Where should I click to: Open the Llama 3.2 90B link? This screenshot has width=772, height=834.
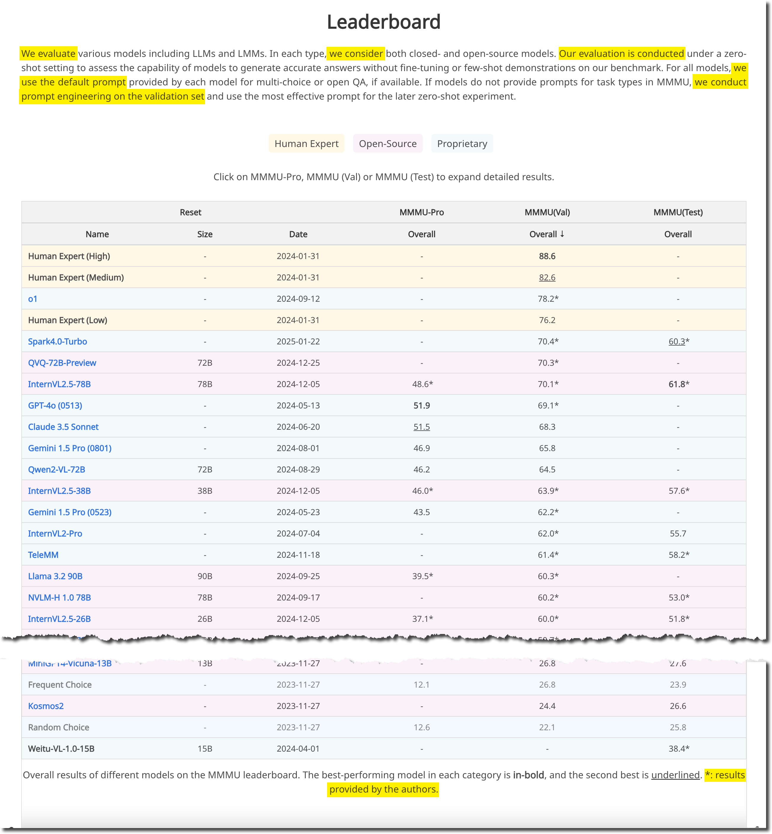coord(55,576)
